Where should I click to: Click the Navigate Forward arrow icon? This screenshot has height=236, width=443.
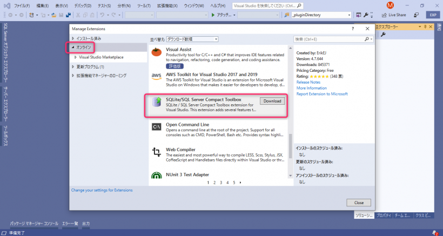[x=21, y=15]
